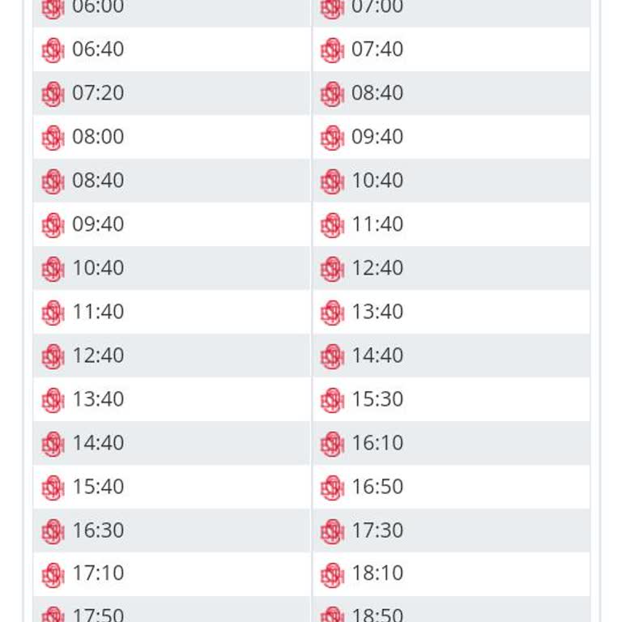Screen dimensions: 622x622
Task: Click the red icon beside 16:30
Action: tap(53, 531)
